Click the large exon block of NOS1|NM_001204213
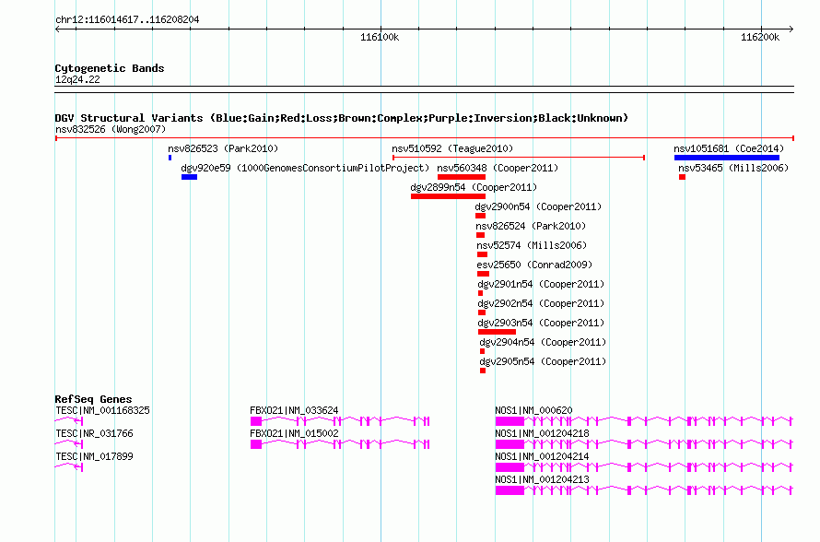820x542 pixels. pyautogui.click(x=510, y=490)
